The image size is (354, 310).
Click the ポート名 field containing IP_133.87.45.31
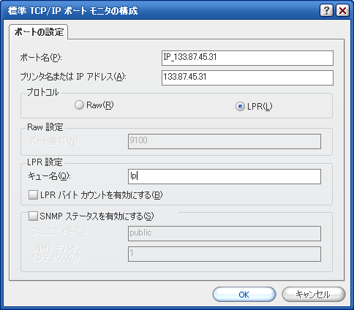click(x=247, y=58)
